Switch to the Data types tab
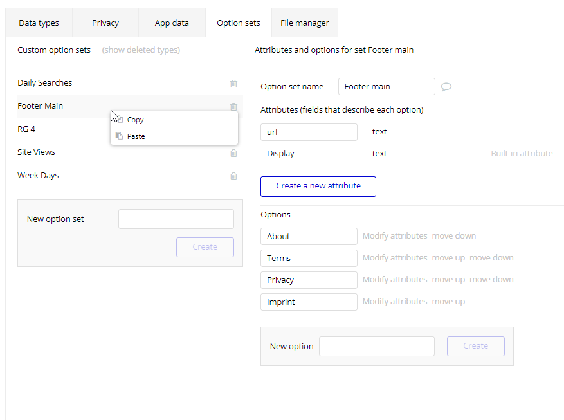564x420 pixels. (x=39, y=23)
